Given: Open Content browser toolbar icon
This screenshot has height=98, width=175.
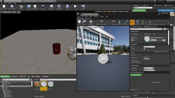Looking at the screenshot, I should (29, 7).
